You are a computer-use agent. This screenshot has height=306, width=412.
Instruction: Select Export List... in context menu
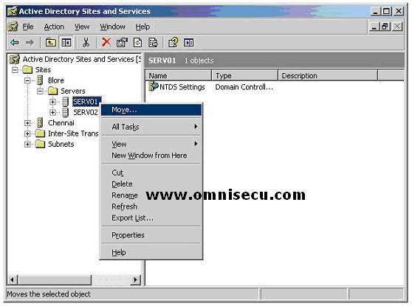151,218
